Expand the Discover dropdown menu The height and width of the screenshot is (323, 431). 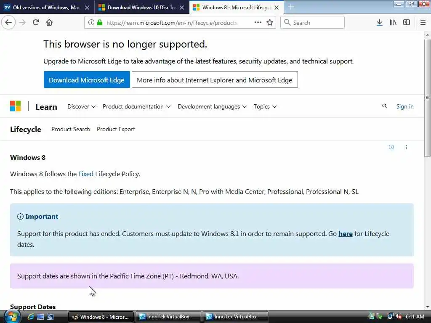[81, 106]
